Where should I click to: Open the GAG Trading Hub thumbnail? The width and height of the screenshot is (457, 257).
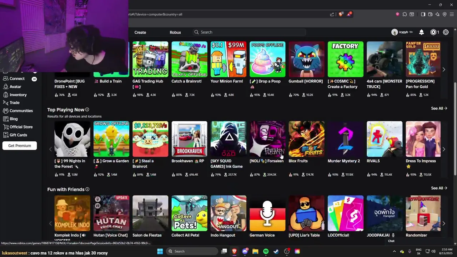point(150,59)
